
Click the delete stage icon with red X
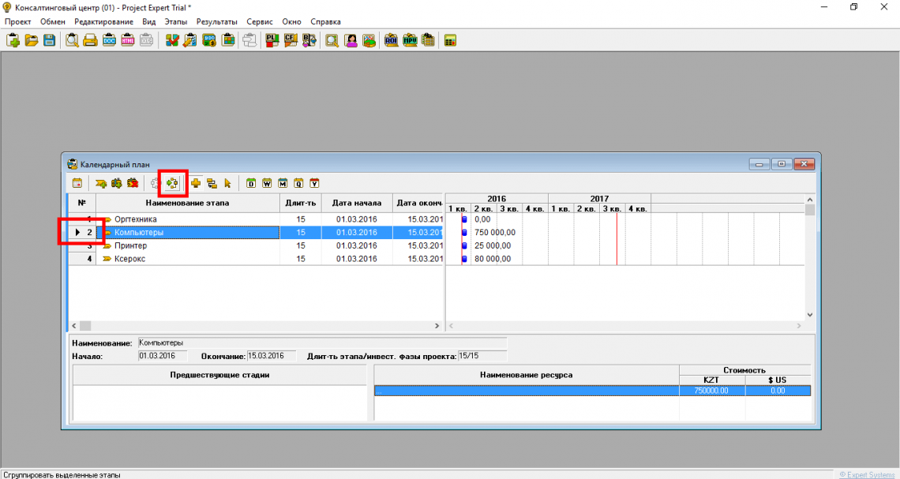click(133, 183)
